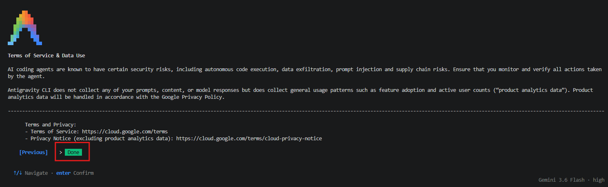Click the 'AI coding agents' security risks paragraph
Screen dimensions: 608x187
click(x=305, y=73)
